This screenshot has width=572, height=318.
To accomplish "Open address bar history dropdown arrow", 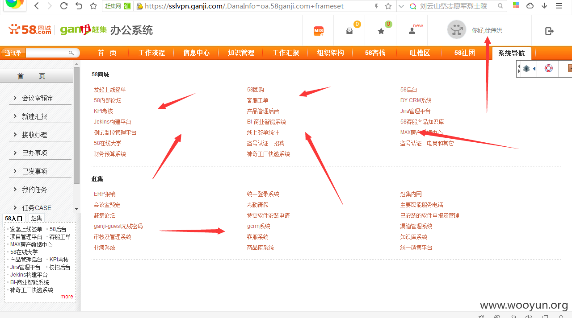I will [401, 6].
